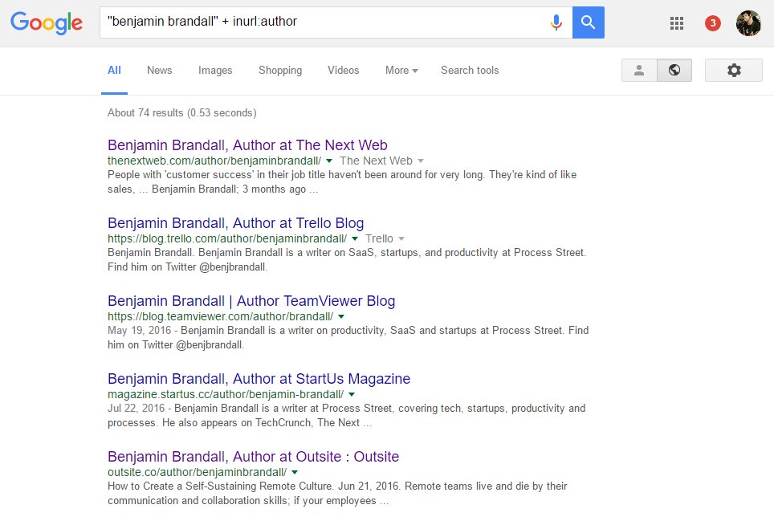Open notifications showing 3 alerts
This screenshot has height=521, width=774.
tap(711, 23)
